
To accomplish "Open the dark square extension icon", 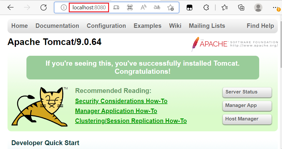I will point(190,7).
